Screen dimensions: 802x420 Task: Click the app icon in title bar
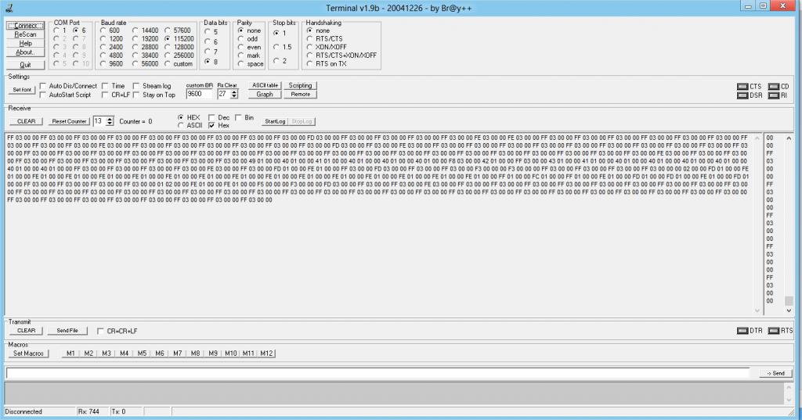coord(8,6)
